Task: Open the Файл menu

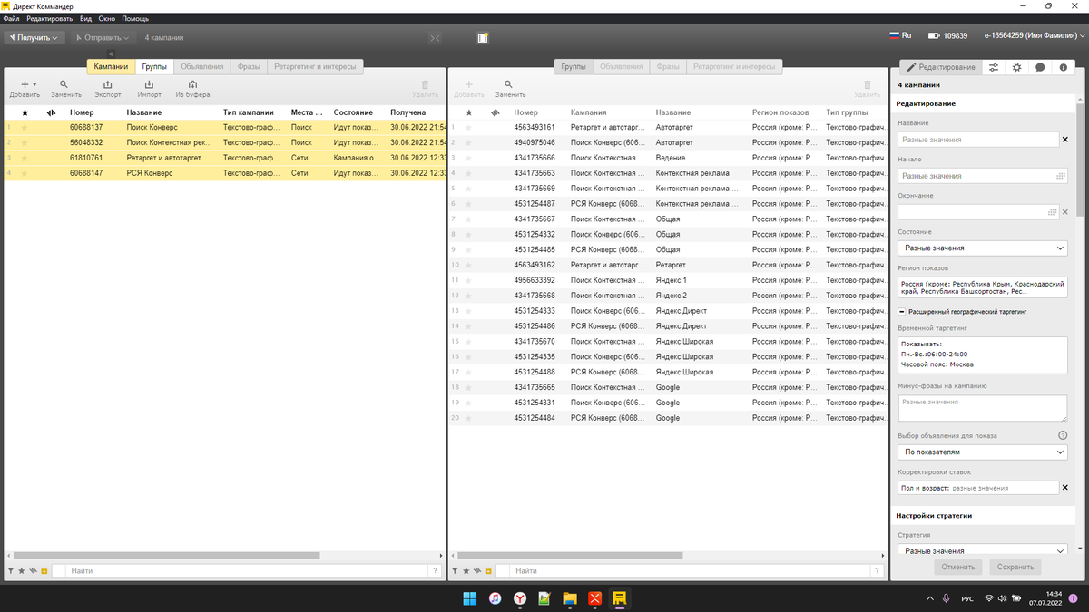Action: coord(12,18)
